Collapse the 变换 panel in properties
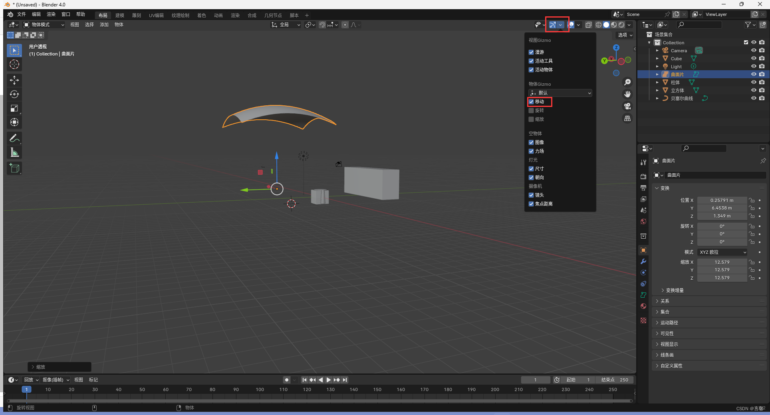The height and width of the screenshot is (415, 770). click(664, 188)
